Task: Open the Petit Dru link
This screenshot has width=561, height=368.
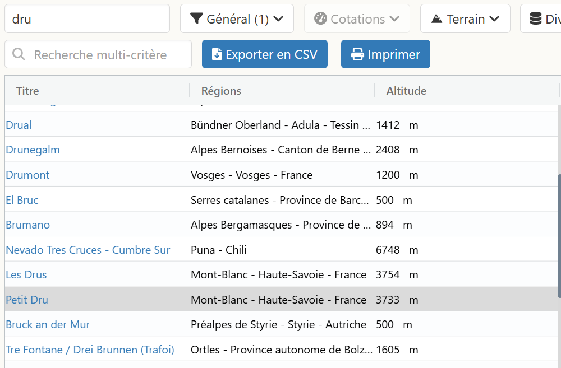Action: [x=27, y=300]
